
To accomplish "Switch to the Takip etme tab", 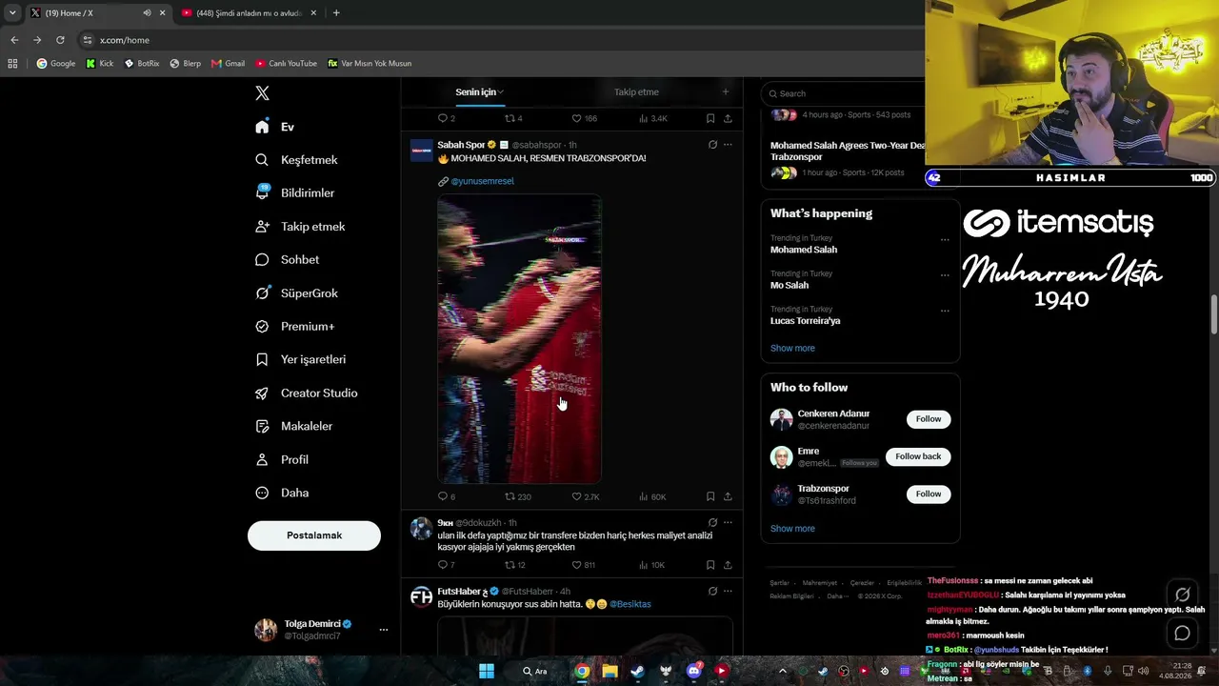I will tap(636, 92).
